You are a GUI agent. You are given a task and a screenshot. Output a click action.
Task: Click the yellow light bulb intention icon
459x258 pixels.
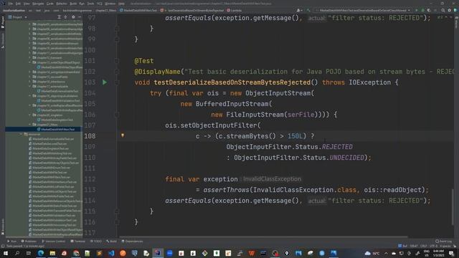pyautogui.click(x=123, y=135)
